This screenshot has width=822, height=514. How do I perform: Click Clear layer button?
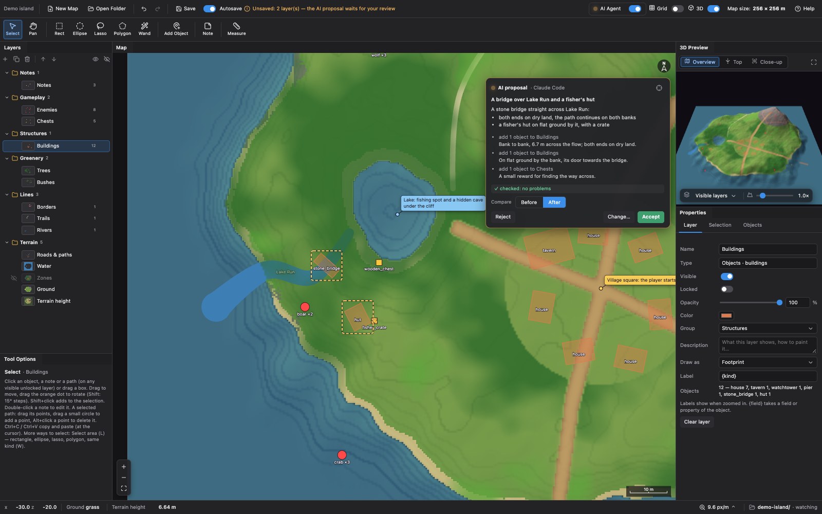tap(697, 422)
